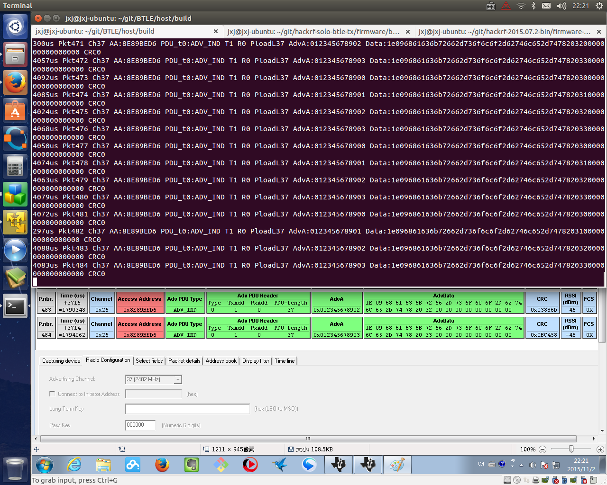Launch the Calculator from the dock
Screen dimensions: 607x485
point(15,166)
